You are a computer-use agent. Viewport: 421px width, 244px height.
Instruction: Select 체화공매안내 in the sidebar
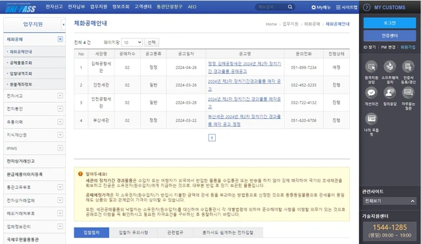tap(21, 52)
